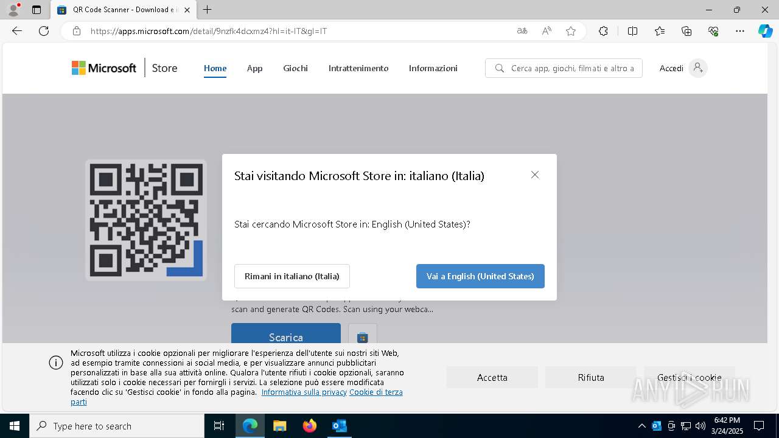
Task: Open the tab actions menu icon
Action: pyautogui.click(x=37, y=10)
